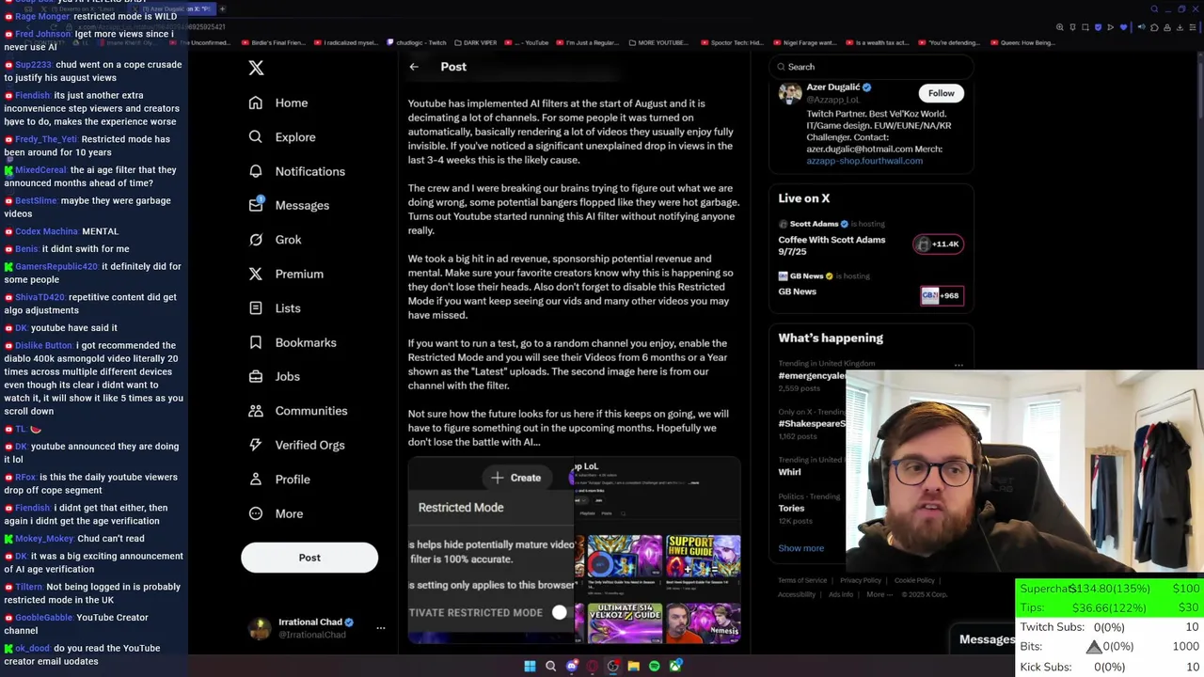Go back using the Post arrow
Viewport: 1204px width, 677px height.
pyautogui.click(x=414, y=67)
